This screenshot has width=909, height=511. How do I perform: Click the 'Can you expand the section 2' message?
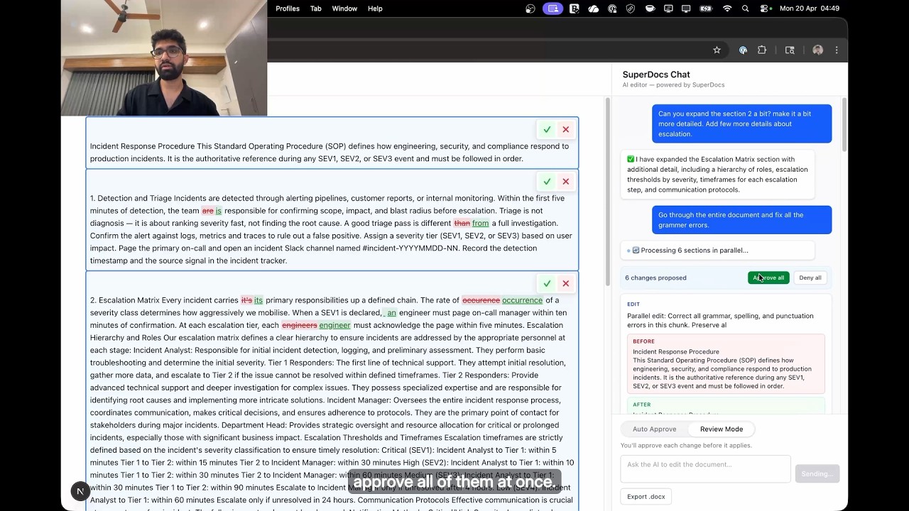click(742, 123)
